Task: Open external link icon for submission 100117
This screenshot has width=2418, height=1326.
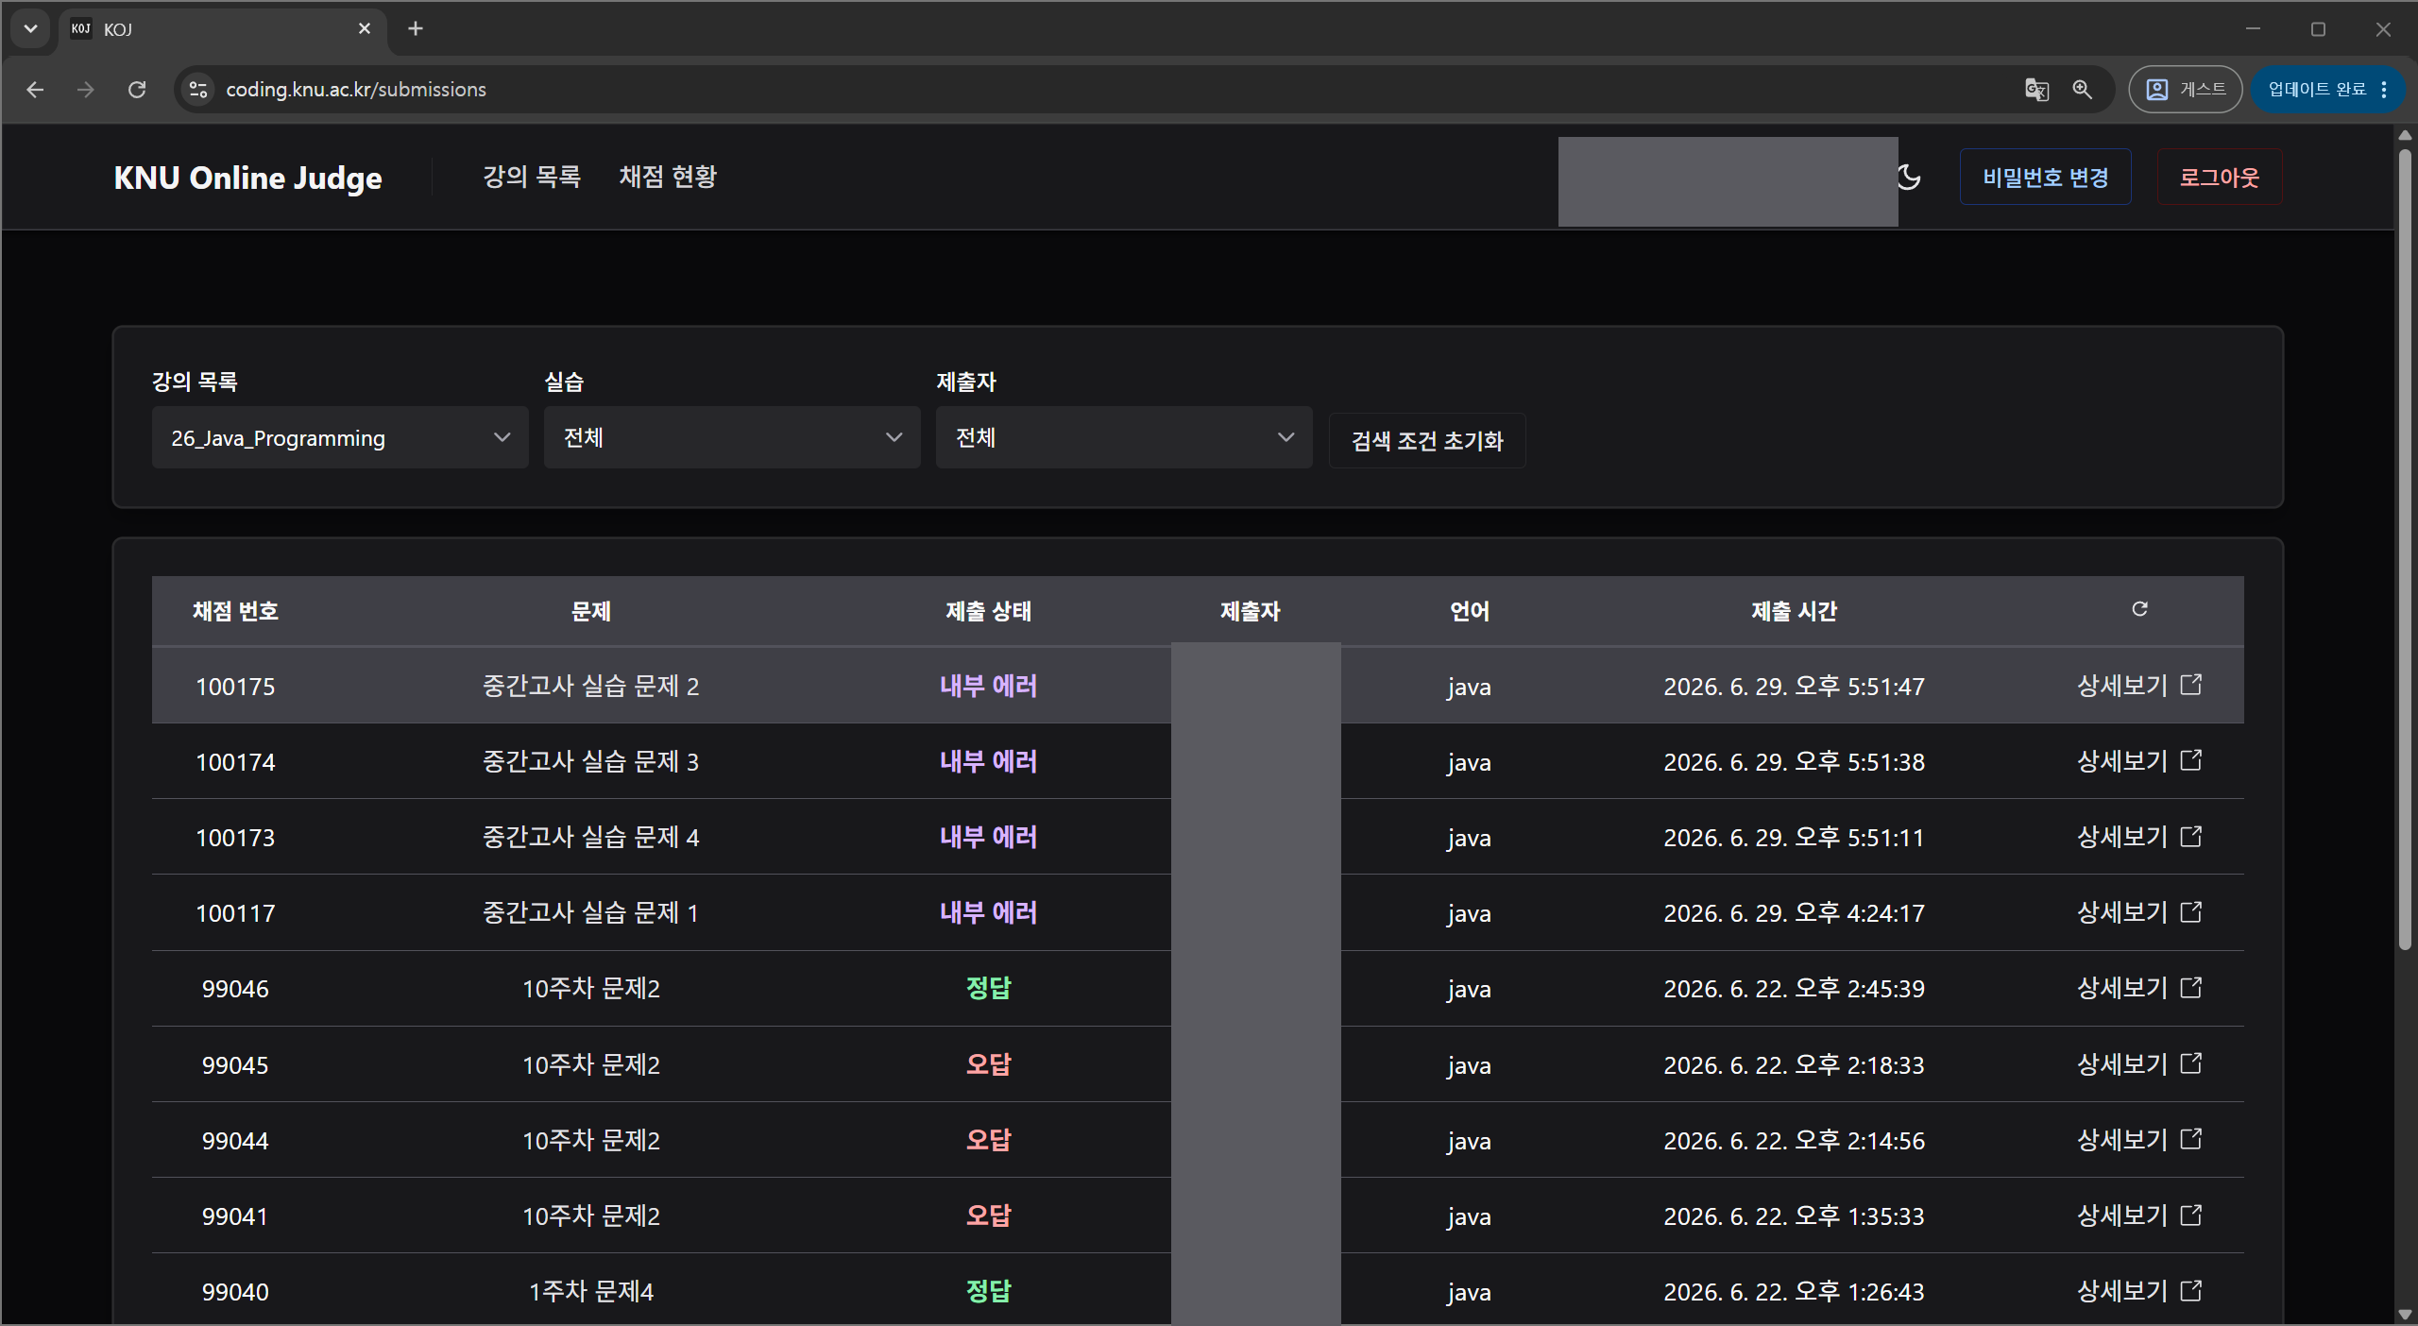Action: coord(2191,912)
